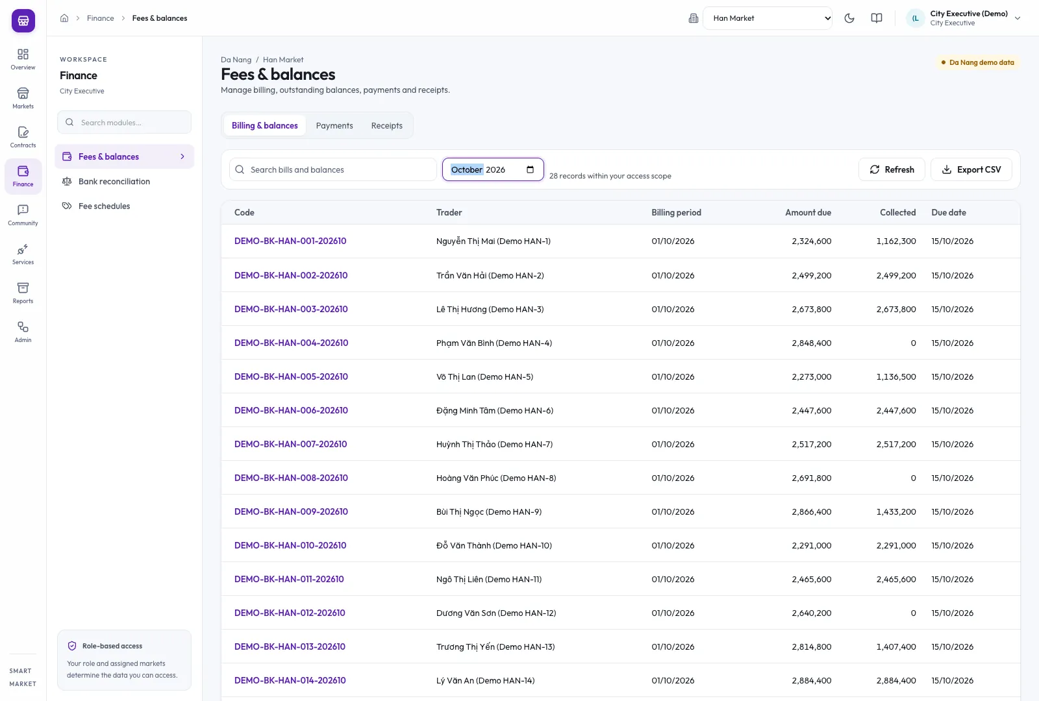Expand the Fees & balances chevron
This screenshot has width=1039, height=701.
pos(182,156)
